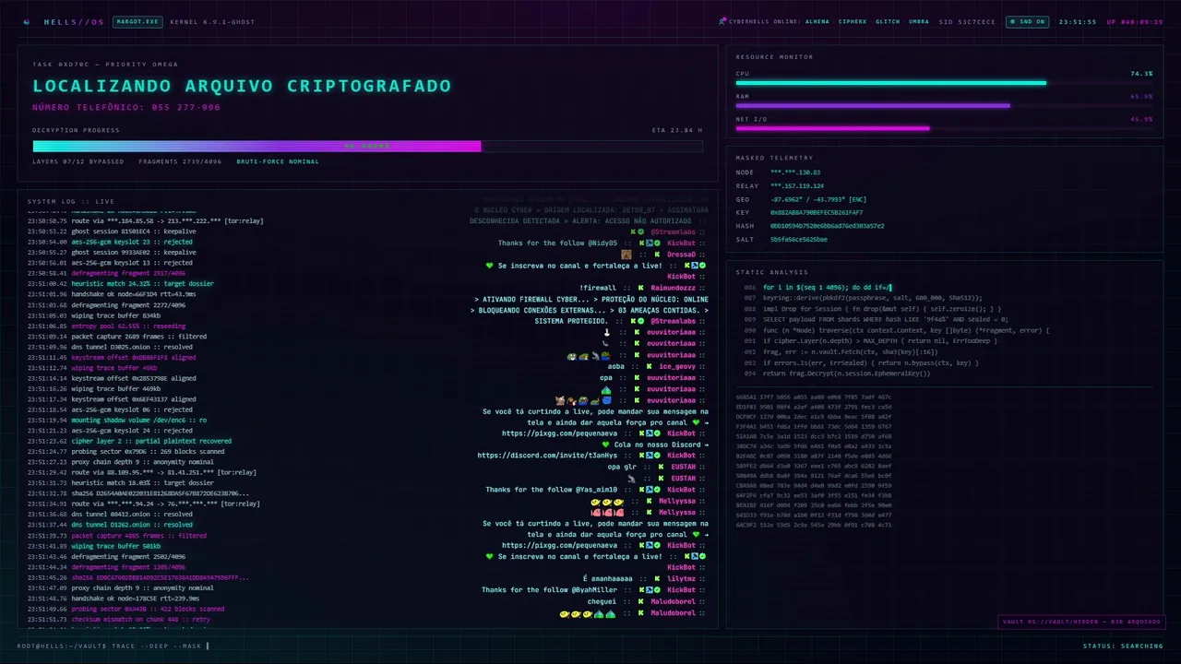Click the Kick badge in Maludoborel's 'cheguei' row
Viewport: 1181px width, 664px height.
[x=640, y=601]
